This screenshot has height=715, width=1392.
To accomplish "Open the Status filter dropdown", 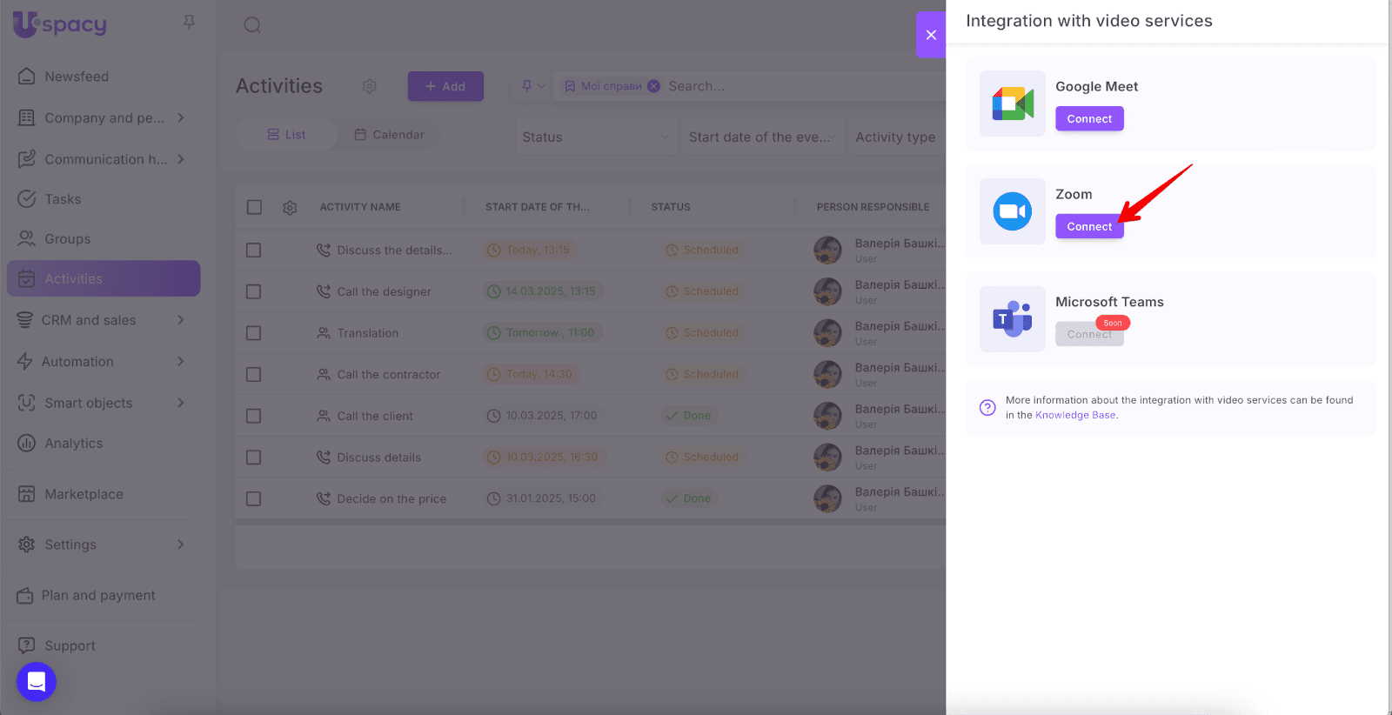I will coord(596,137).
